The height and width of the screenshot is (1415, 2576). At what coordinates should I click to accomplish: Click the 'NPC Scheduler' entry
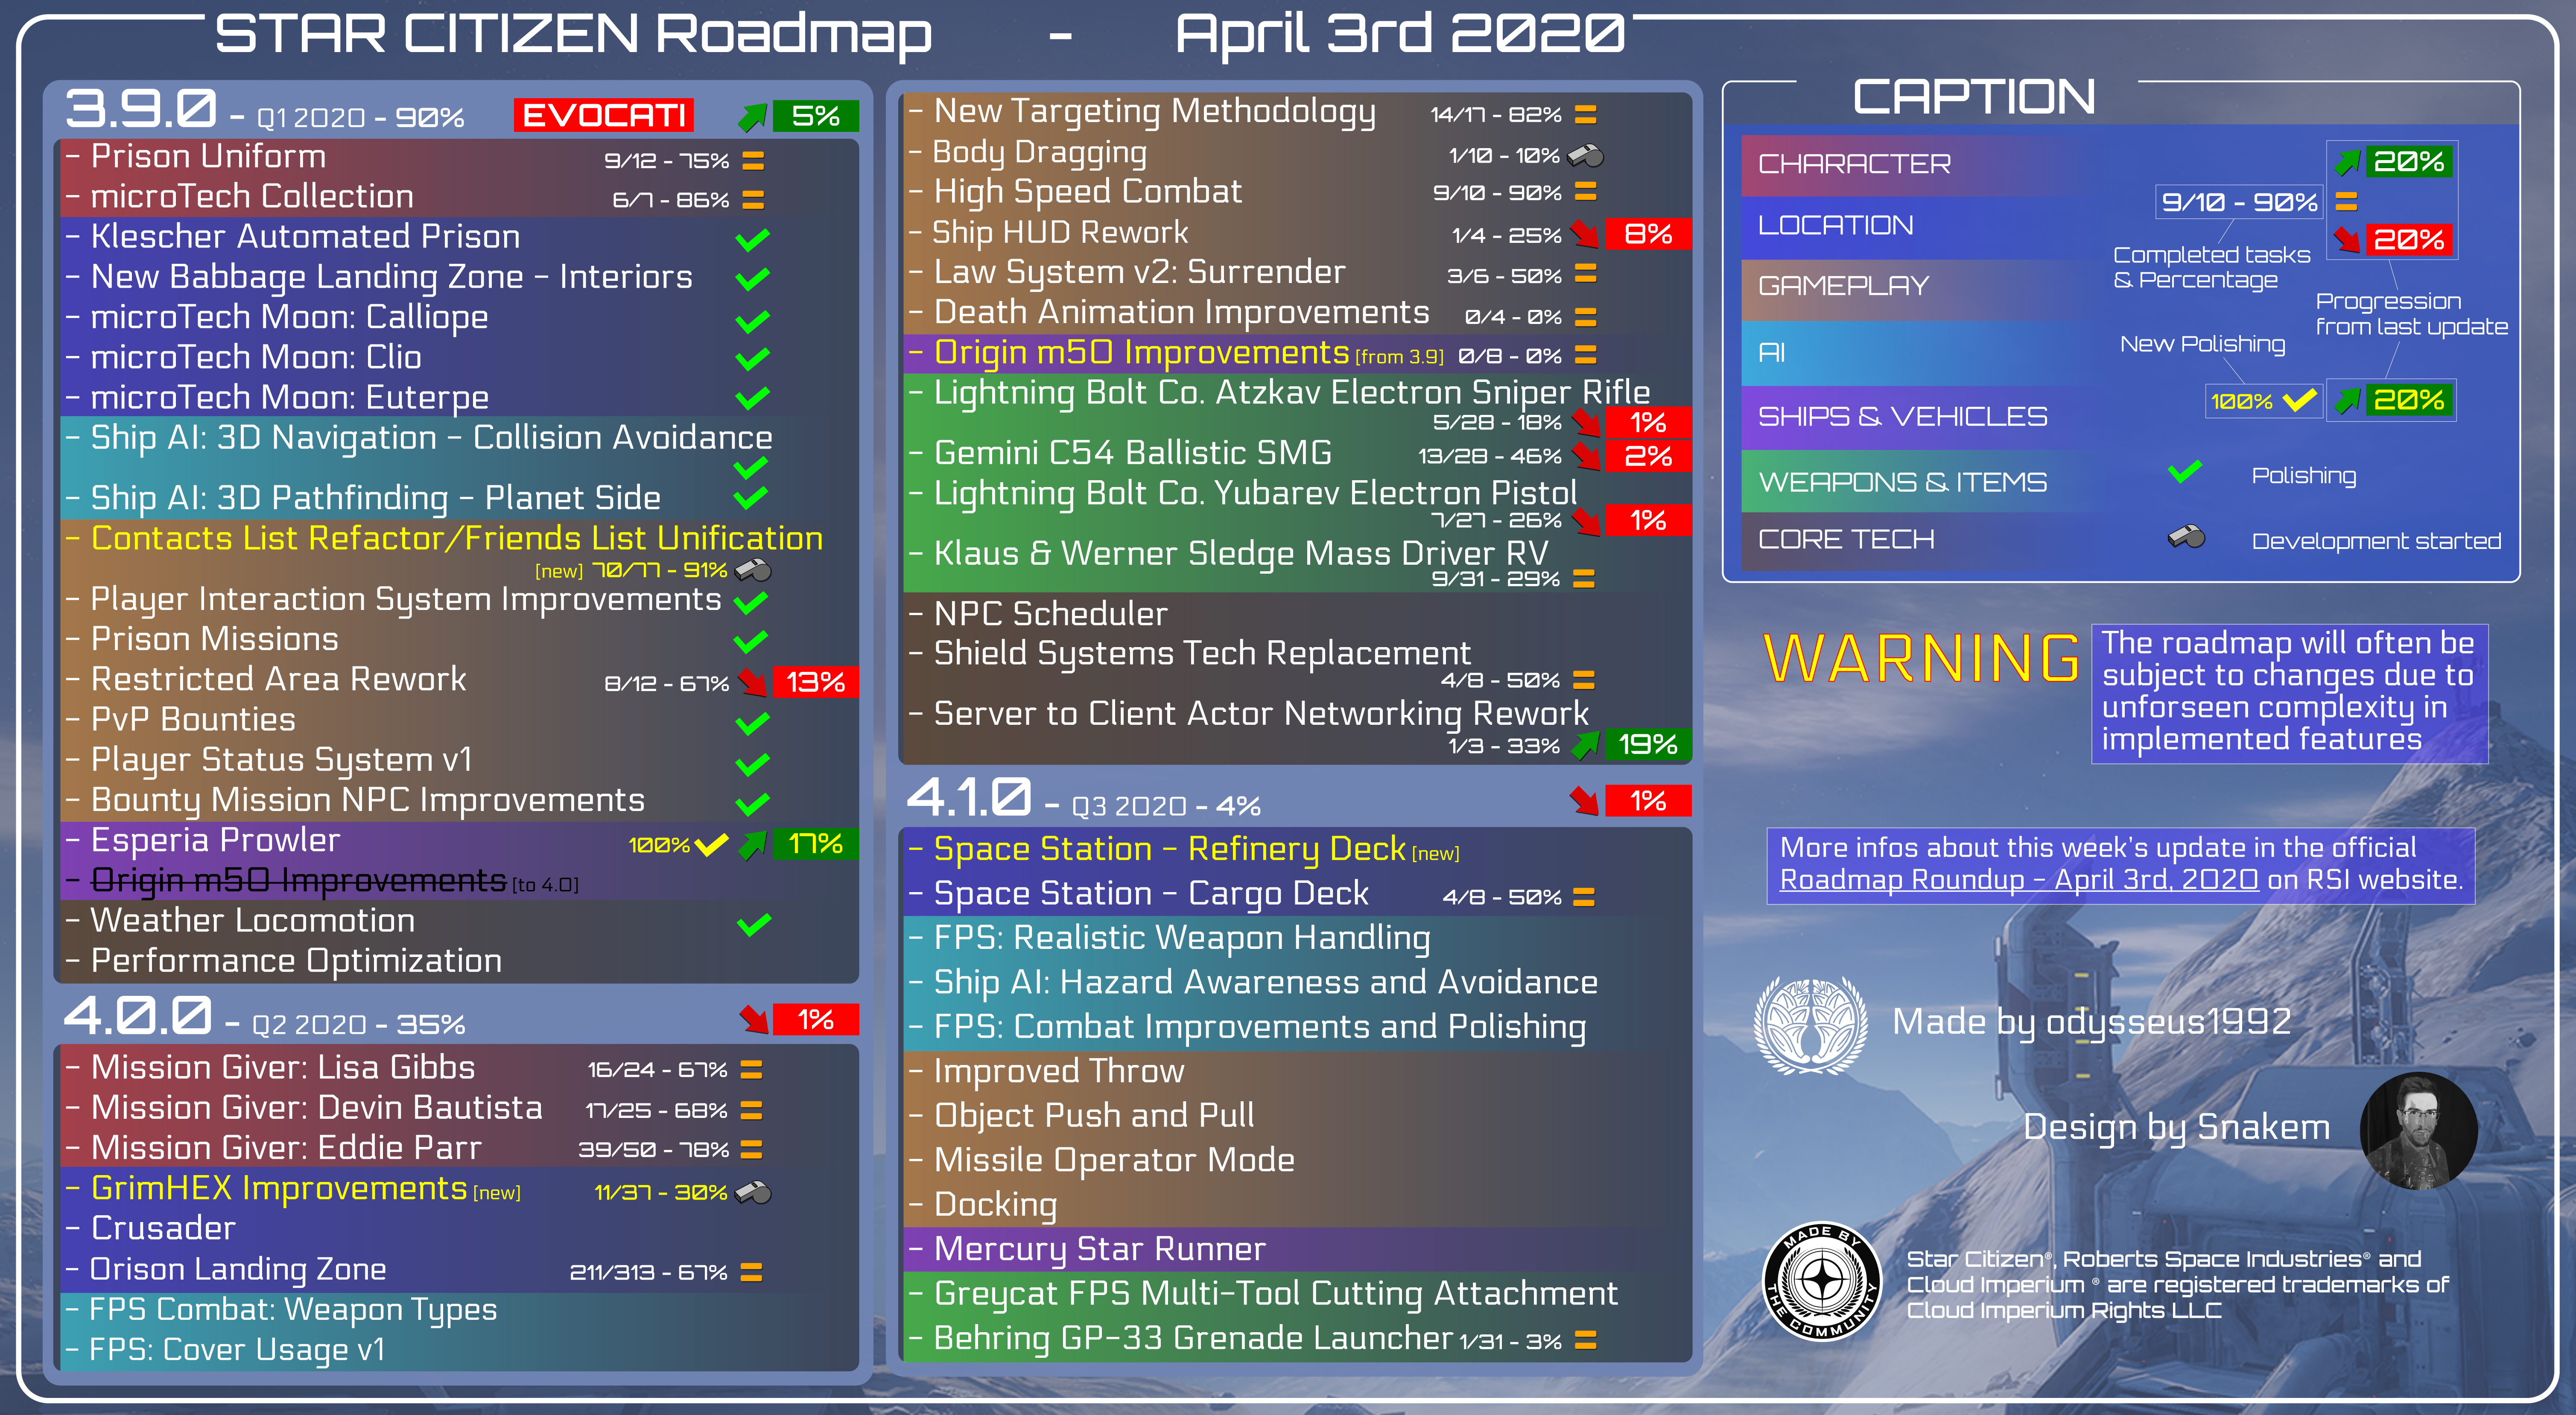coord(1050,614)
